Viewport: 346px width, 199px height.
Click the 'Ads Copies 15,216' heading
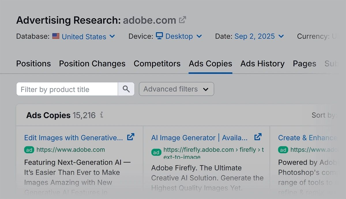(61, 115)
